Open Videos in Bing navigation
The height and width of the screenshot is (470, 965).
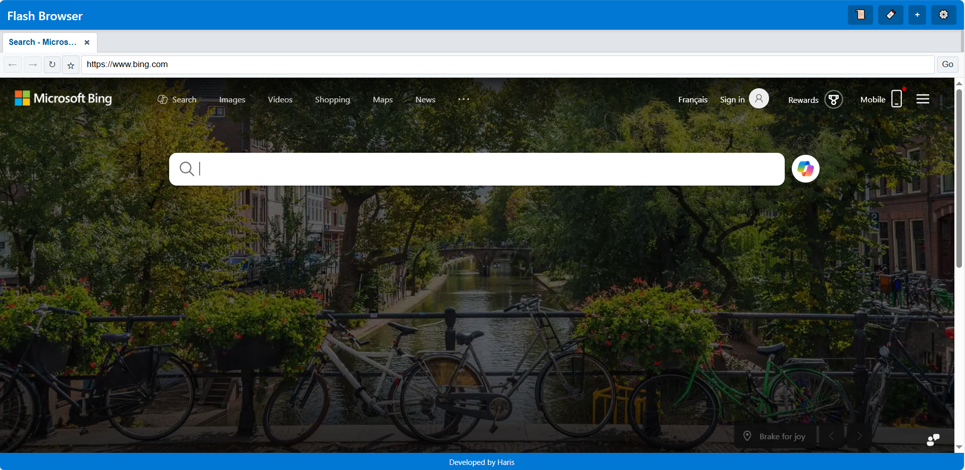click(280, 100)
